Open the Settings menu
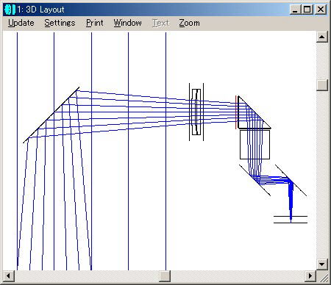This screenshot has width=331, height=285. pos(60,23)
